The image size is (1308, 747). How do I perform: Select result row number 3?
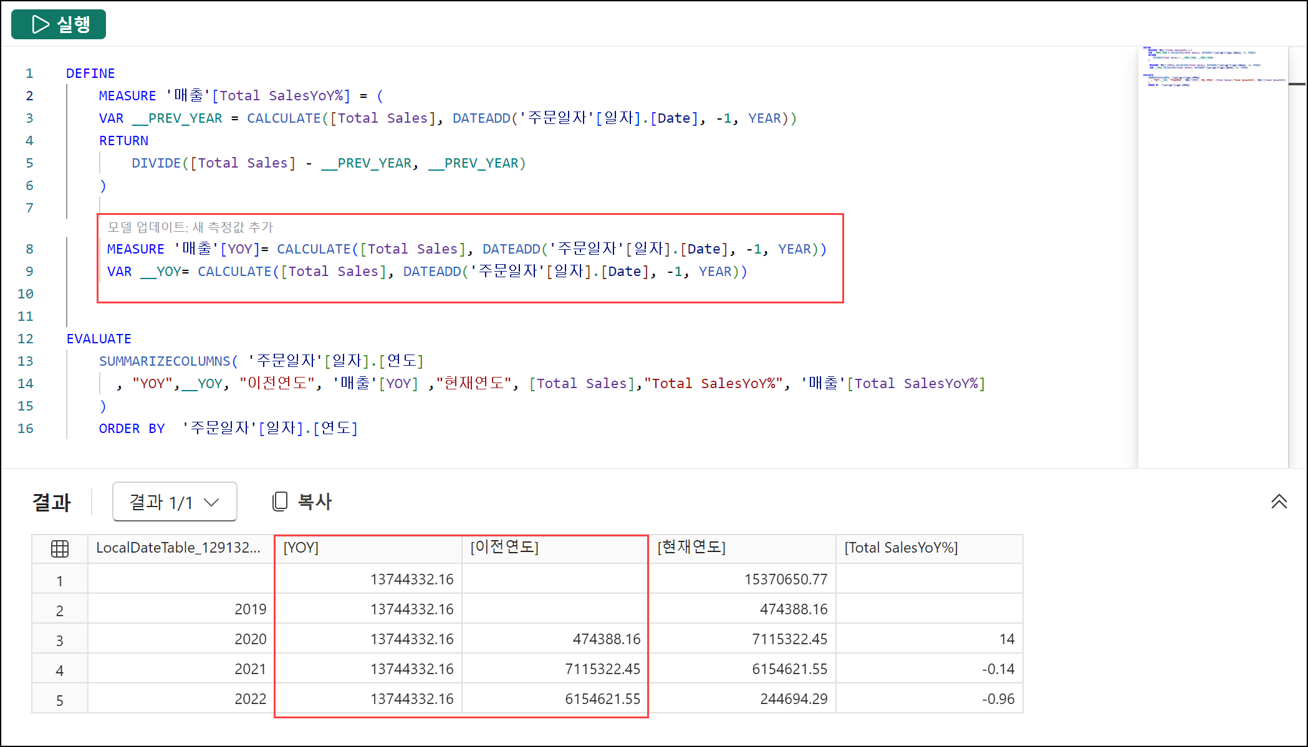pos(60,640)
